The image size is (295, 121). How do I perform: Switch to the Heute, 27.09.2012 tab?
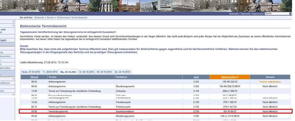point(30,72)
